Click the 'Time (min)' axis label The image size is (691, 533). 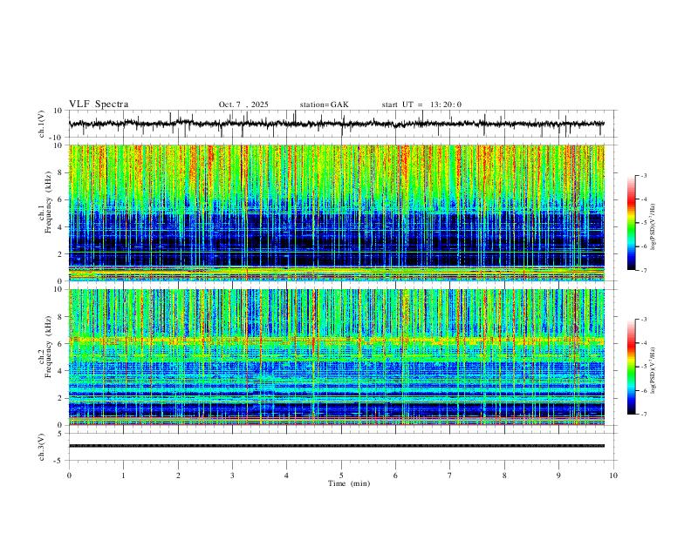point(349,483)
